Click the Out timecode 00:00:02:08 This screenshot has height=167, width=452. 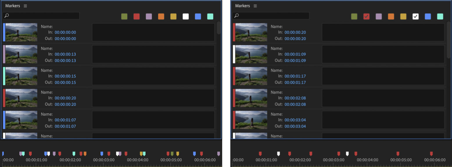(295, 104)
